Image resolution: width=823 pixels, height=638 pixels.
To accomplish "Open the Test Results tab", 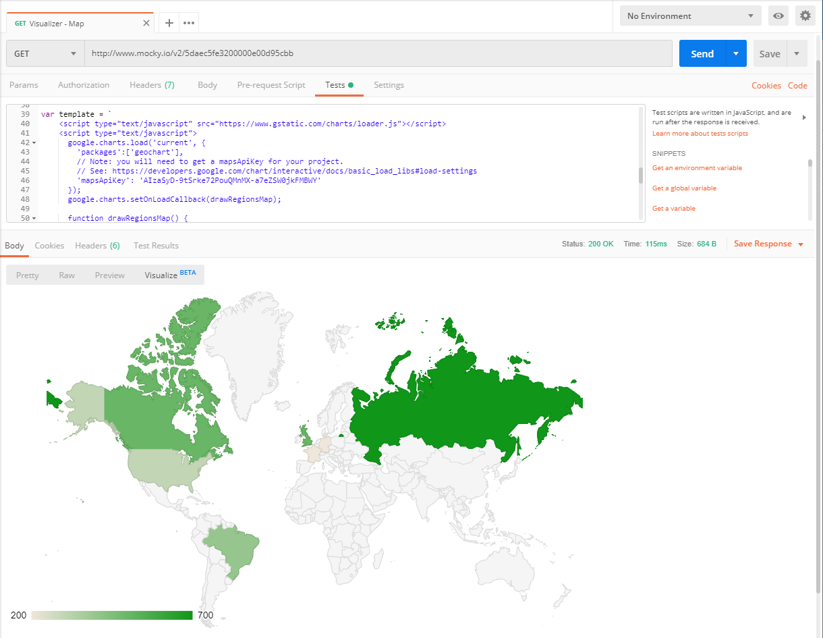I will 156,246.
